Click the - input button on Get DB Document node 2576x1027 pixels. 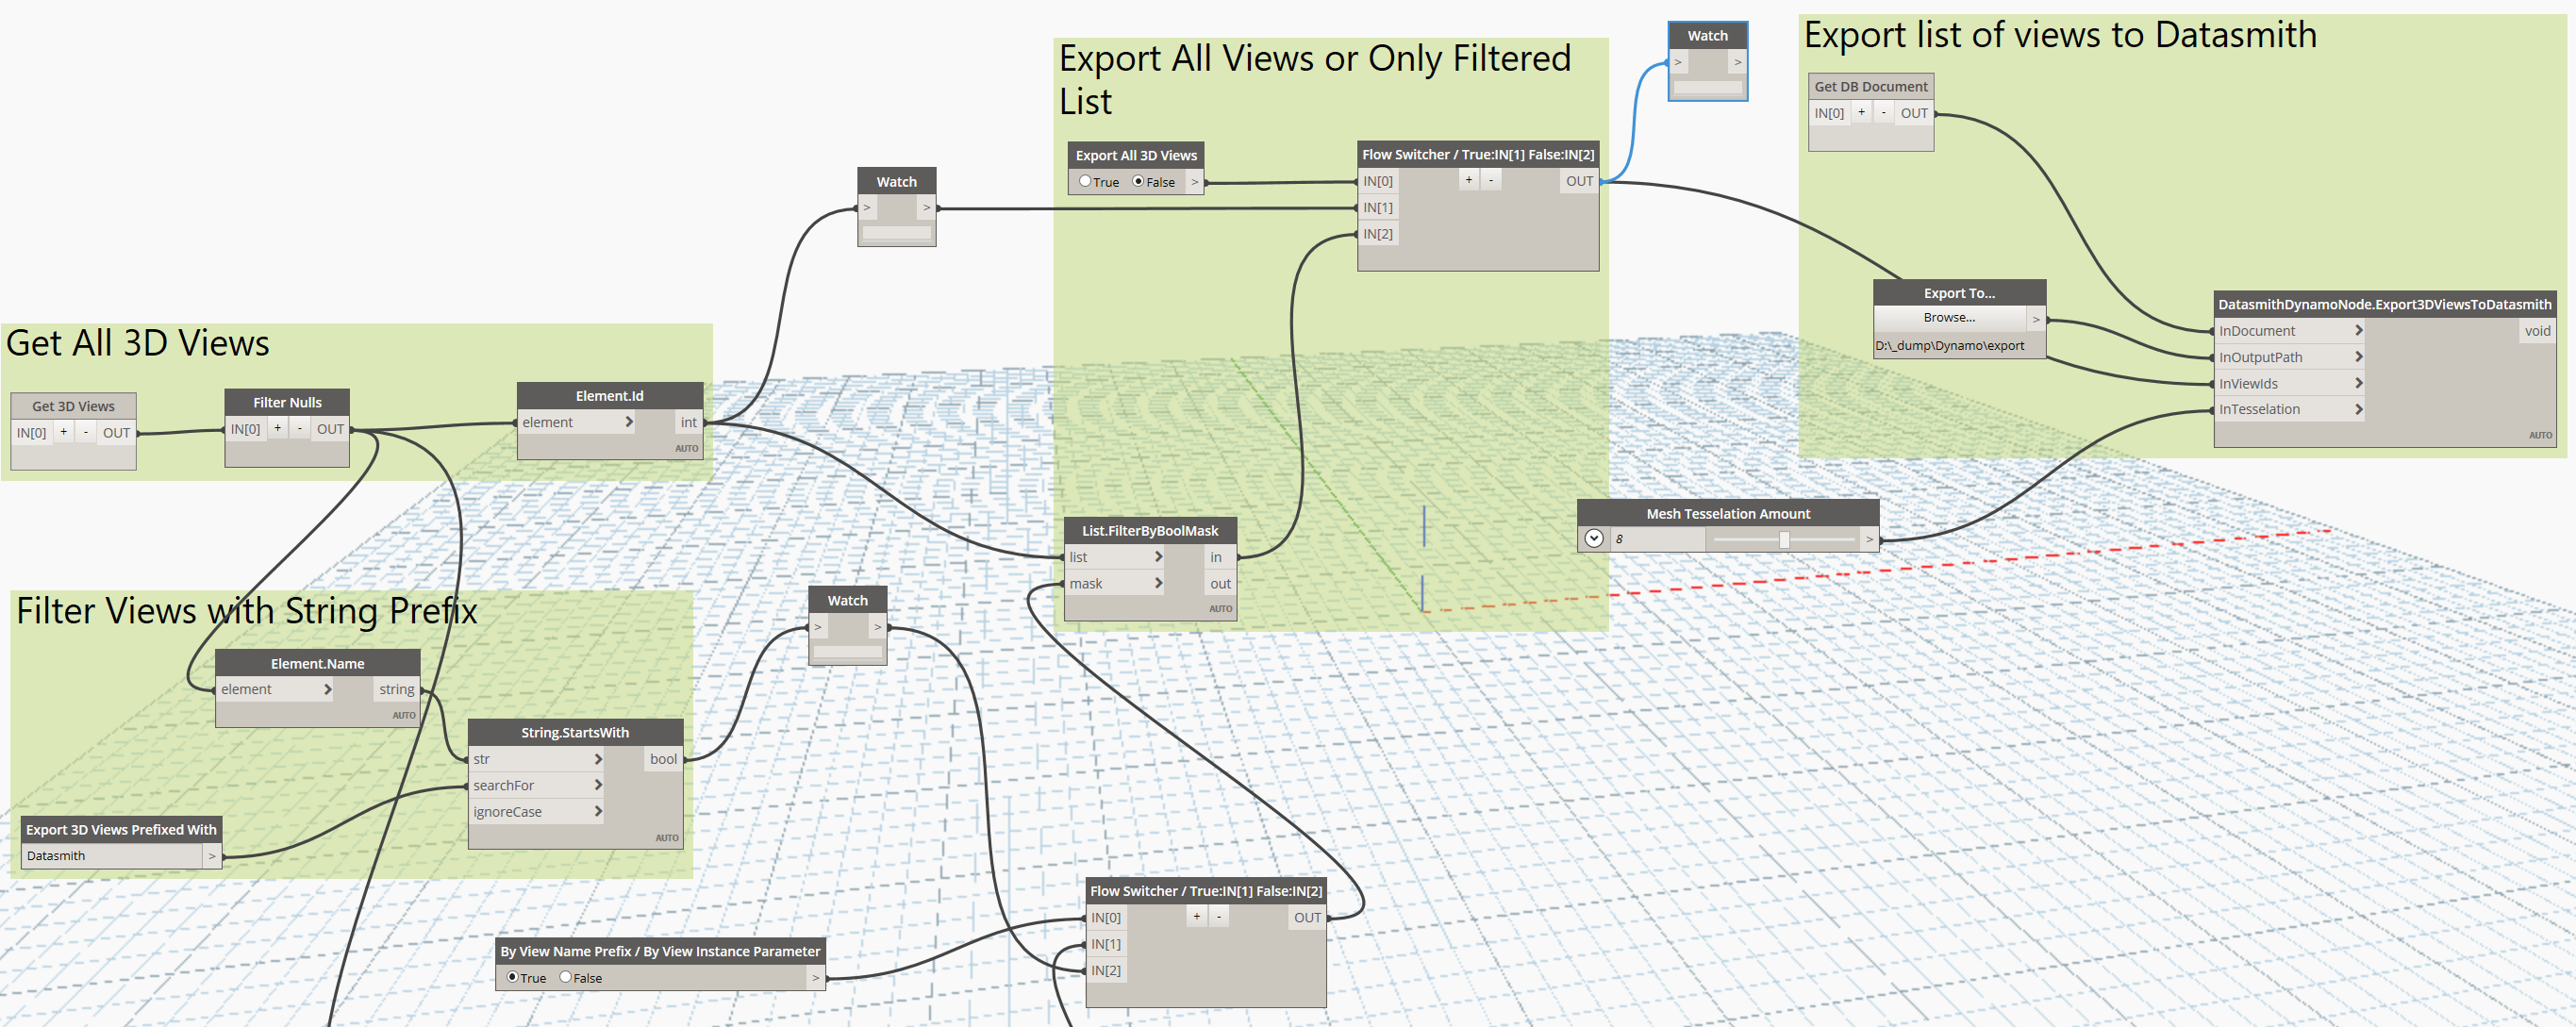[x=1883, y=113]
